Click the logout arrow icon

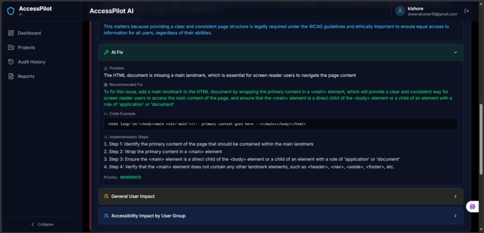pos(467,11)
